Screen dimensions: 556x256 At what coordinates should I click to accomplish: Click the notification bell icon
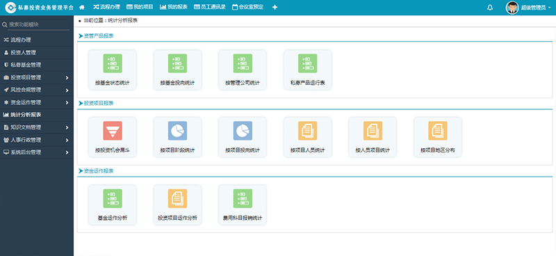click(x=490, y=8)
